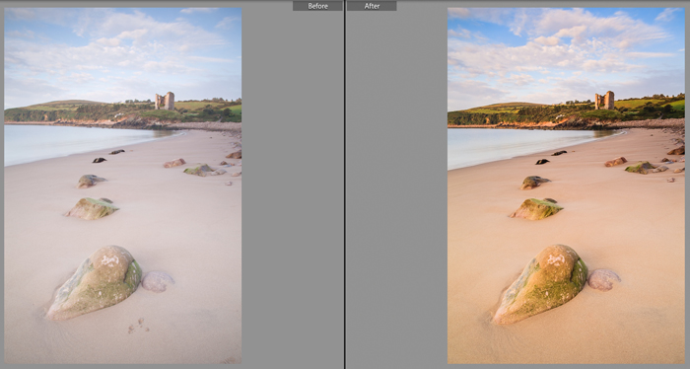Screen dimensions: 690x369
Task: Click the castle ruin in the Before image
Action: point(165,101)
